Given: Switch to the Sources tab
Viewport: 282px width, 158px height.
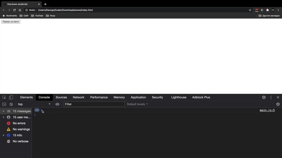Looking at the screenshot, I should [x=61, y=97].
